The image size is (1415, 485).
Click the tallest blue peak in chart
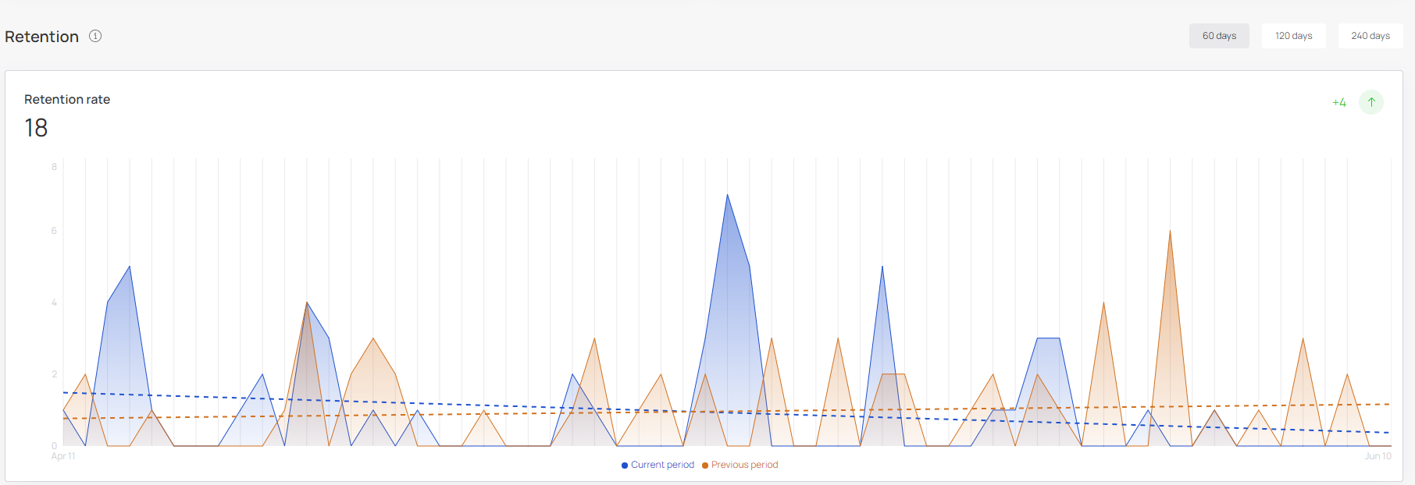pyautogui.click(x=728, y=196)
